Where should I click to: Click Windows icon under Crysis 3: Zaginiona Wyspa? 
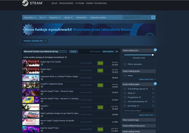pos(42,87)
